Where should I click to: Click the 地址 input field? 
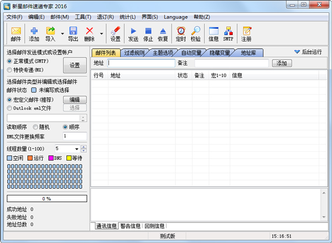coord(141,63)
